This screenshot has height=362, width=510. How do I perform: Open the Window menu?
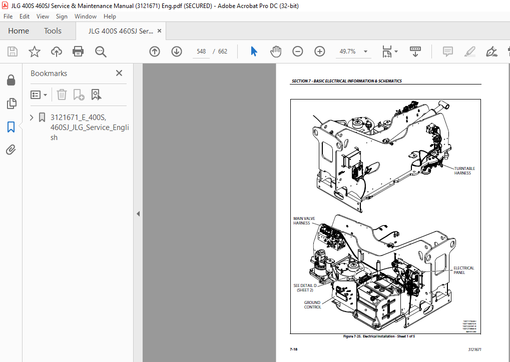pos(86,16)
